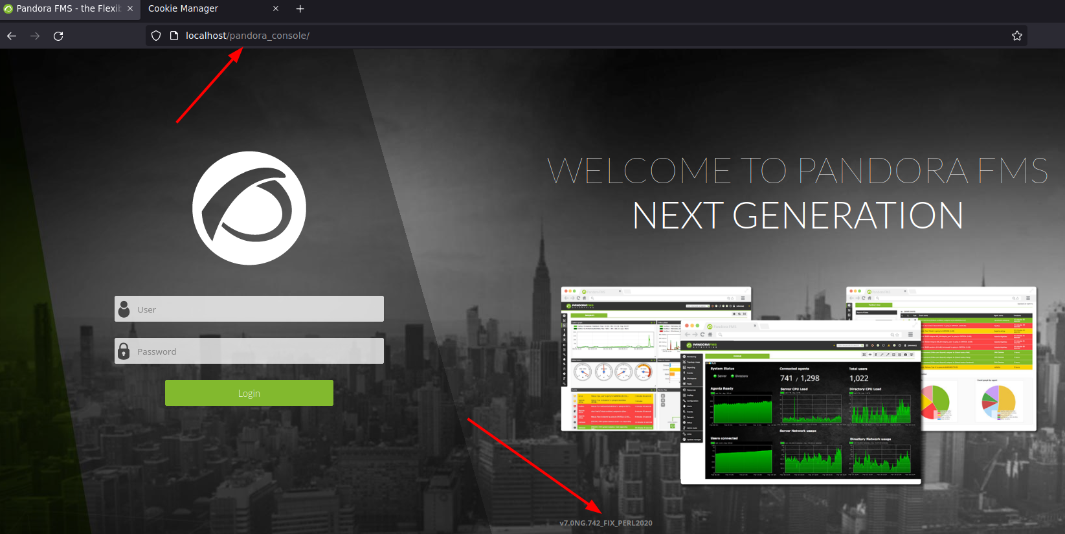
Task: Focus the Password input field
Action: 249,351
